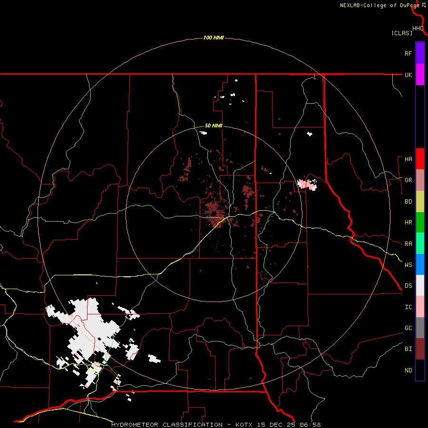
Task: Select the BD yellow legend block
Action: point(420,201)
